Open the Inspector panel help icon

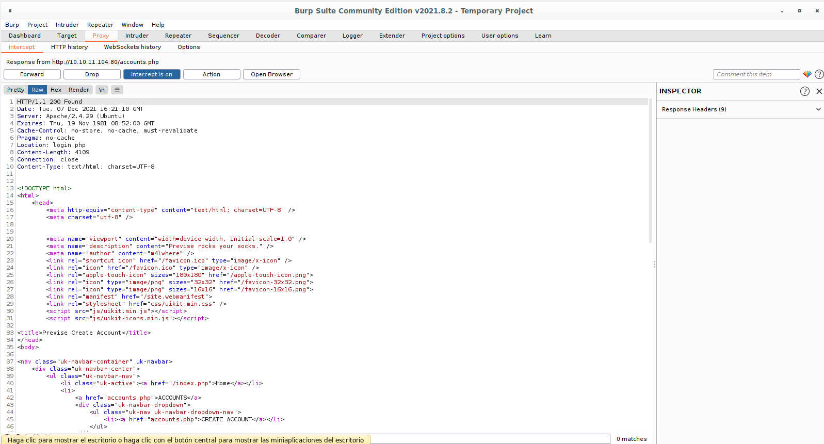tap(804, 91)
